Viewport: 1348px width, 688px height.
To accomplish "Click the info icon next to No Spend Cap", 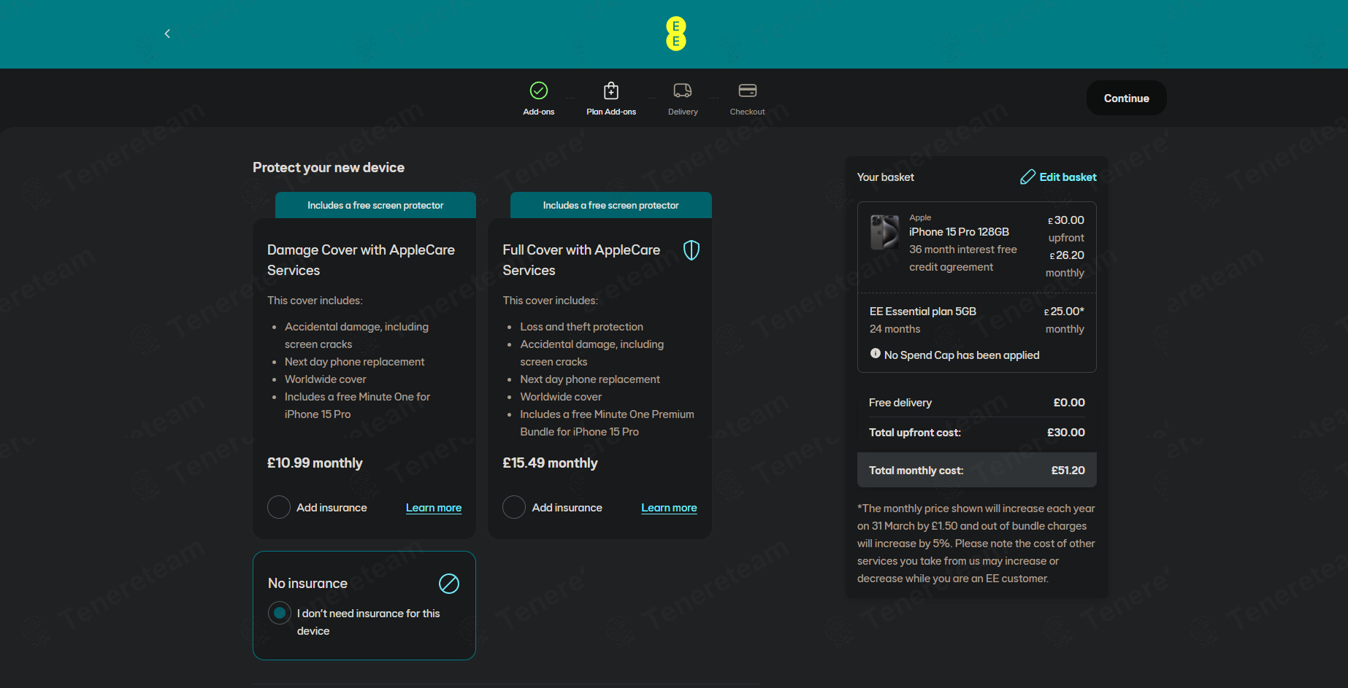I will tap(875, 354).
